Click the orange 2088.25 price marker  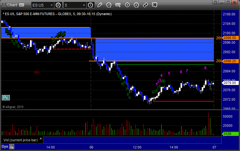230,61
